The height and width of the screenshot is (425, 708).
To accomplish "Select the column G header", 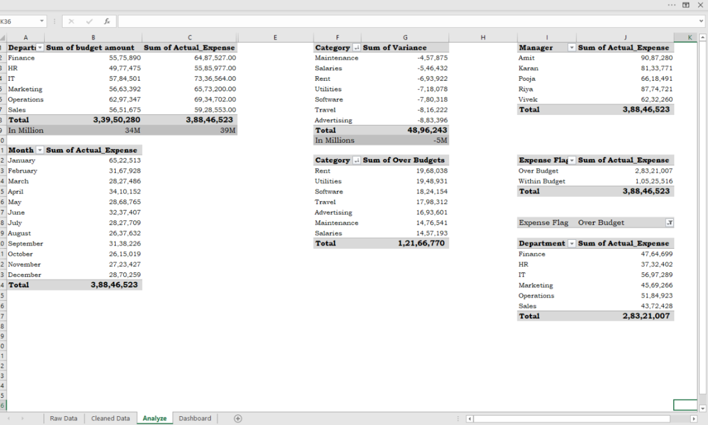I will coord(405,38).
